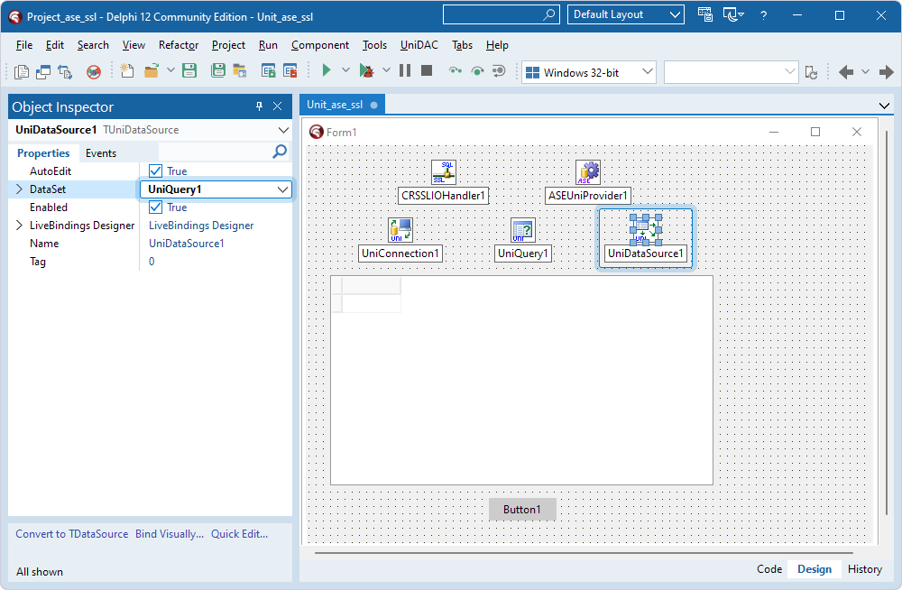Click the Save All toolbar icon
The image size is (902, 590).
coord(217,70)
